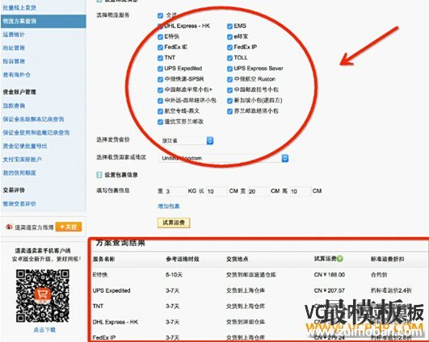Toggle the TNT checkbox
The image size is (429, 342).
(160, 58)
